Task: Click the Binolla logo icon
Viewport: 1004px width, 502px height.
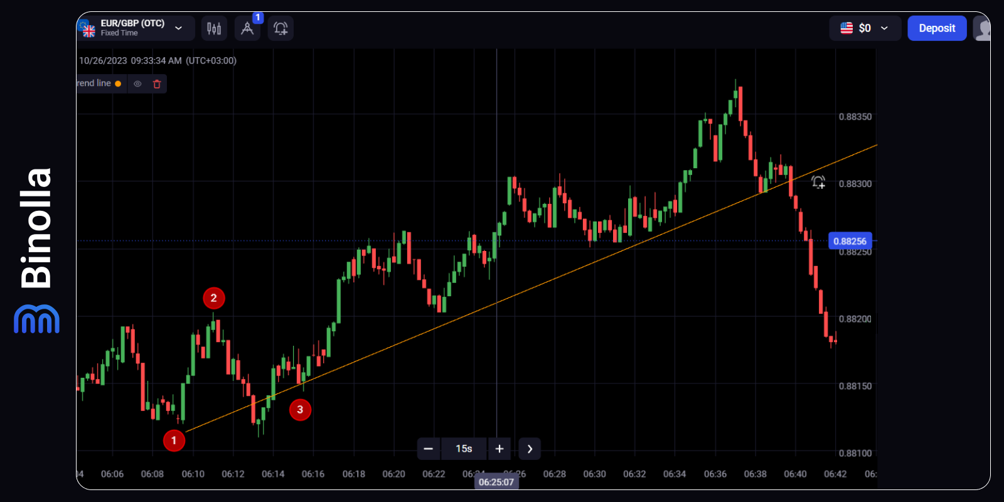Action: [36, 319]
